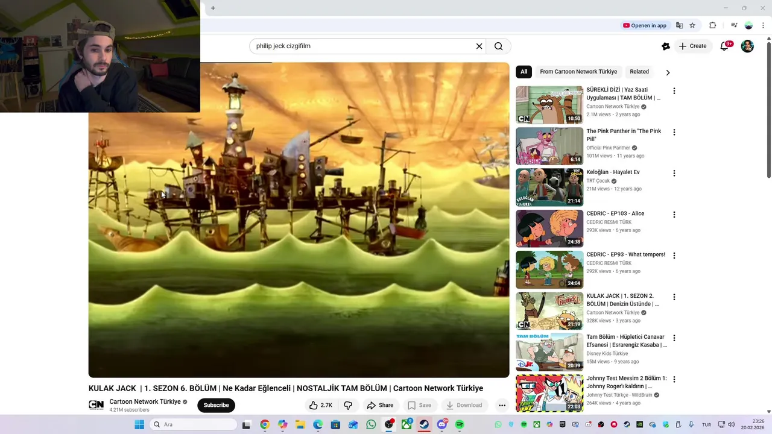
Task: Click the TUR language indicator
Action: coord(706,424)
